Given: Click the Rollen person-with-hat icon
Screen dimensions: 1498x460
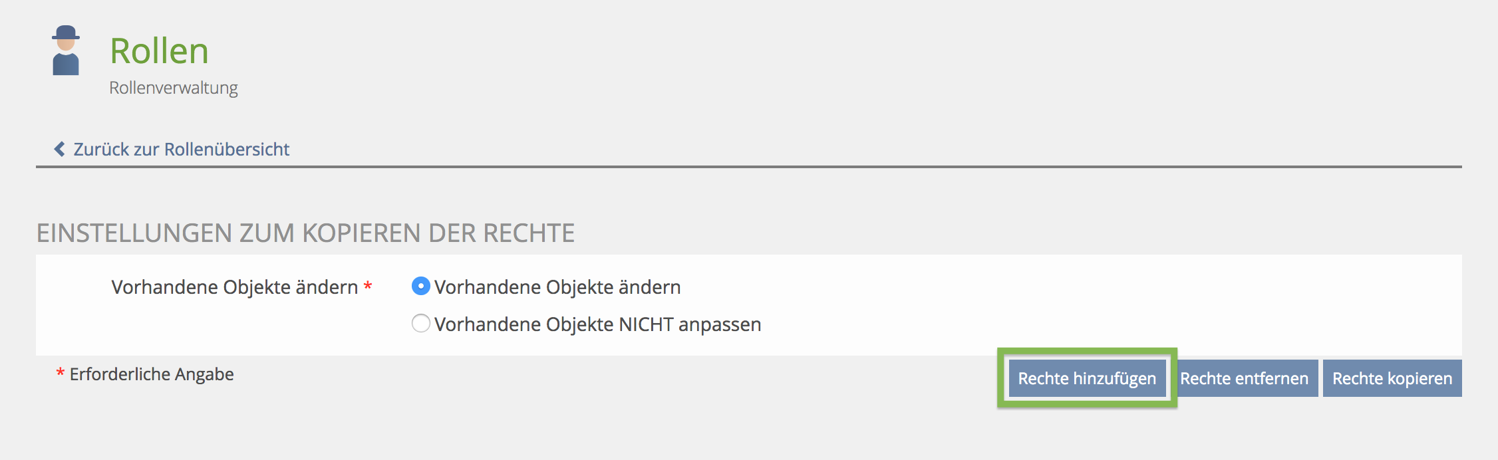Looking at the screenshot, I should (x=66, y=51).
